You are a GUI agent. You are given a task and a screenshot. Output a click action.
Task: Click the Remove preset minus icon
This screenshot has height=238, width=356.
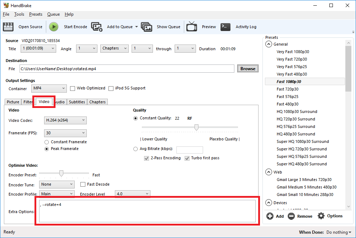coord(291,216)
